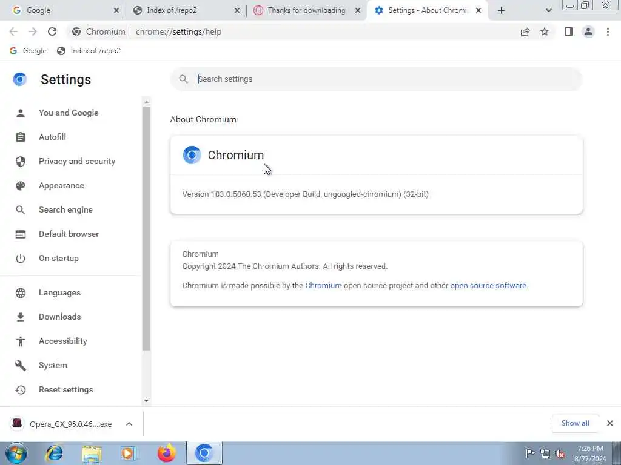Open Index of /repo2 bookmark
The image size is (621, 465).
coord(89,51)
